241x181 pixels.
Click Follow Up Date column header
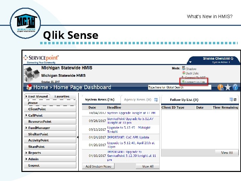(199, 108)
